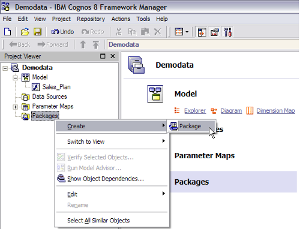The width and height of the screenshot is (300, 229).
Task: Choose Show Object Dependencies
Action: [112, 179]
